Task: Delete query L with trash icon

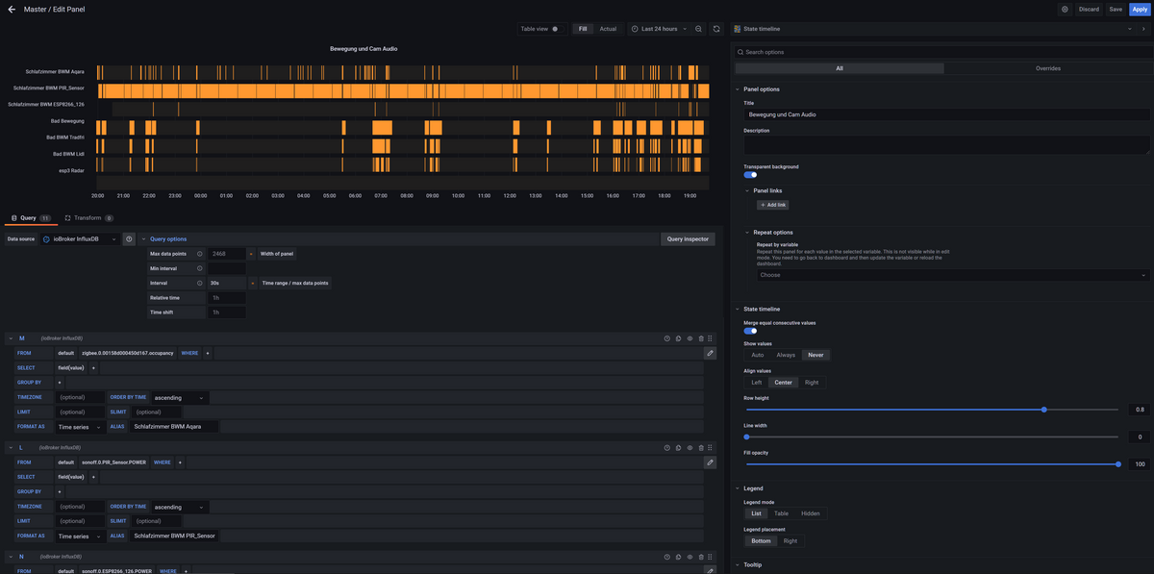Action: point(701,448)
